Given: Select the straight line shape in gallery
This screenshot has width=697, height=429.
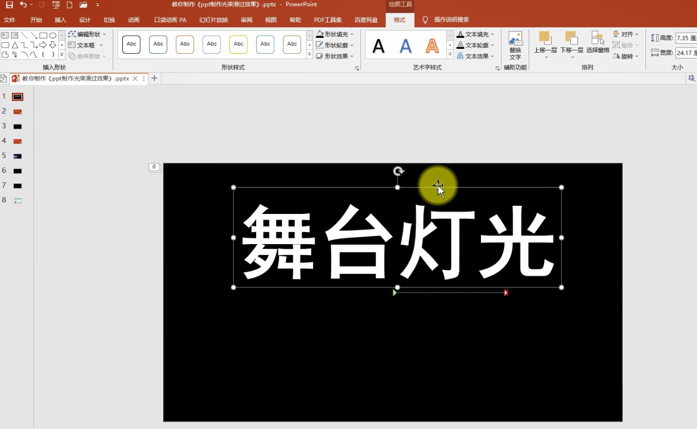Looking at the screenshot, I should click(24, 35).
